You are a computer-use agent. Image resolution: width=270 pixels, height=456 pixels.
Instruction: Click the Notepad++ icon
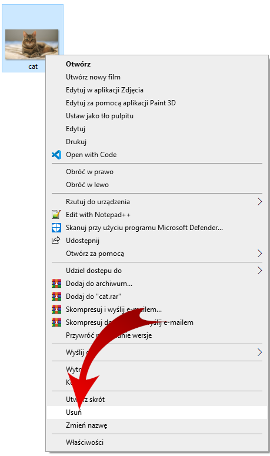[56, 215]
